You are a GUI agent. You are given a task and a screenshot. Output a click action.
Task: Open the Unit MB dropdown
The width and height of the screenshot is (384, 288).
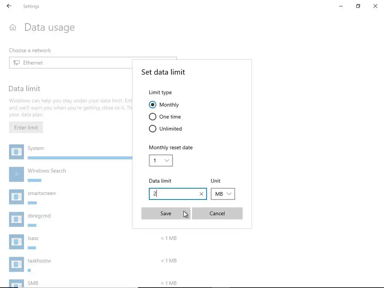point(223,194)
